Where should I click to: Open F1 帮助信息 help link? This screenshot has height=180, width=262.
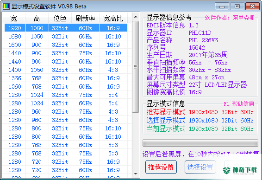pyautogui.click(x=239, y=104)
